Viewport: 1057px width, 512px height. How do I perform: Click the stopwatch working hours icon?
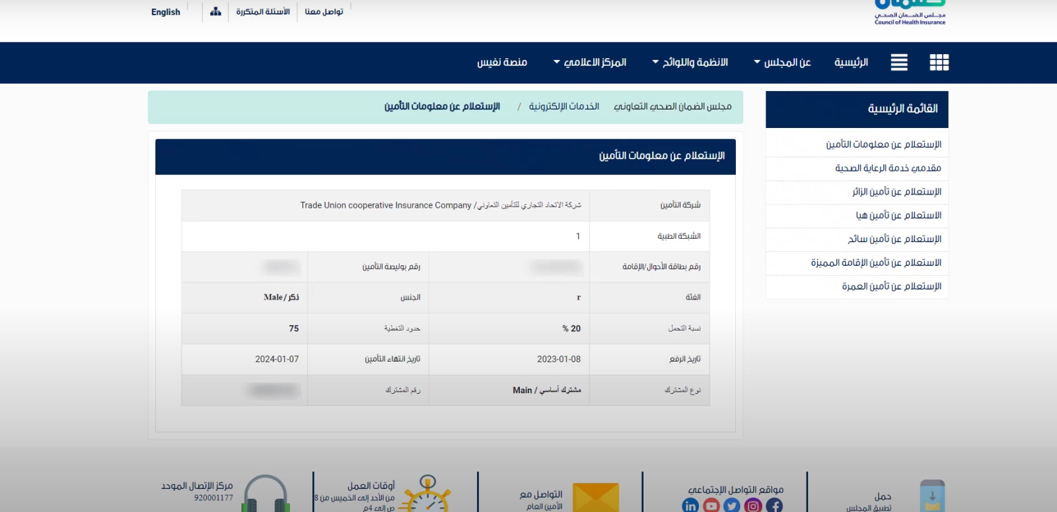pos(427,494)
